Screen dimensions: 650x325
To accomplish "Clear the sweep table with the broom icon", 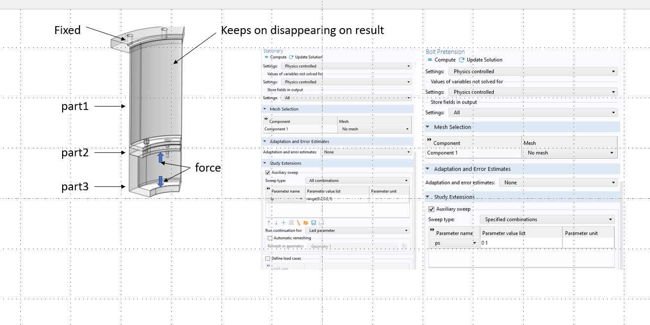I will click(298, 223).
